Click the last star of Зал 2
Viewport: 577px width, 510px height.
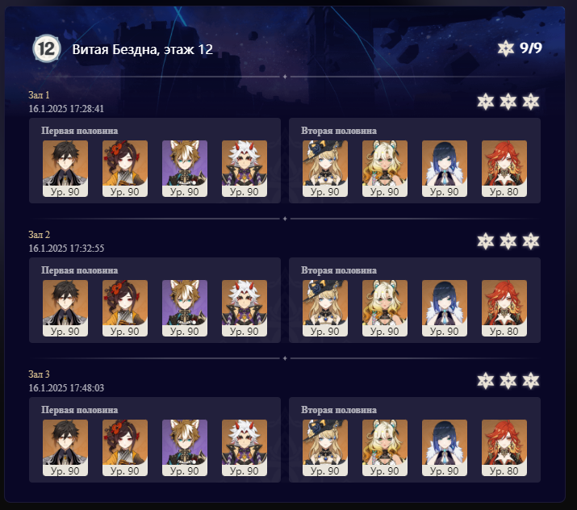tap(531, 241)
